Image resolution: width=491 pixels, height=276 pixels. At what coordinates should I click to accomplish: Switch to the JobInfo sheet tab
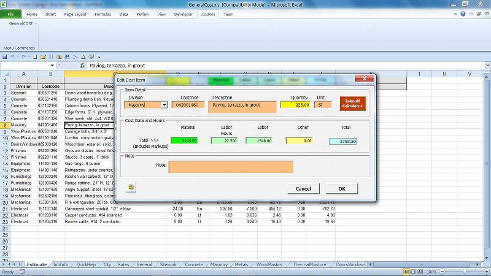60,264
